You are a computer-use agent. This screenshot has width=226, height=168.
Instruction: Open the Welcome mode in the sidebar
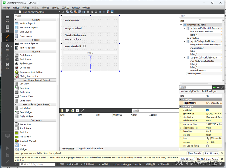point(8,19)
